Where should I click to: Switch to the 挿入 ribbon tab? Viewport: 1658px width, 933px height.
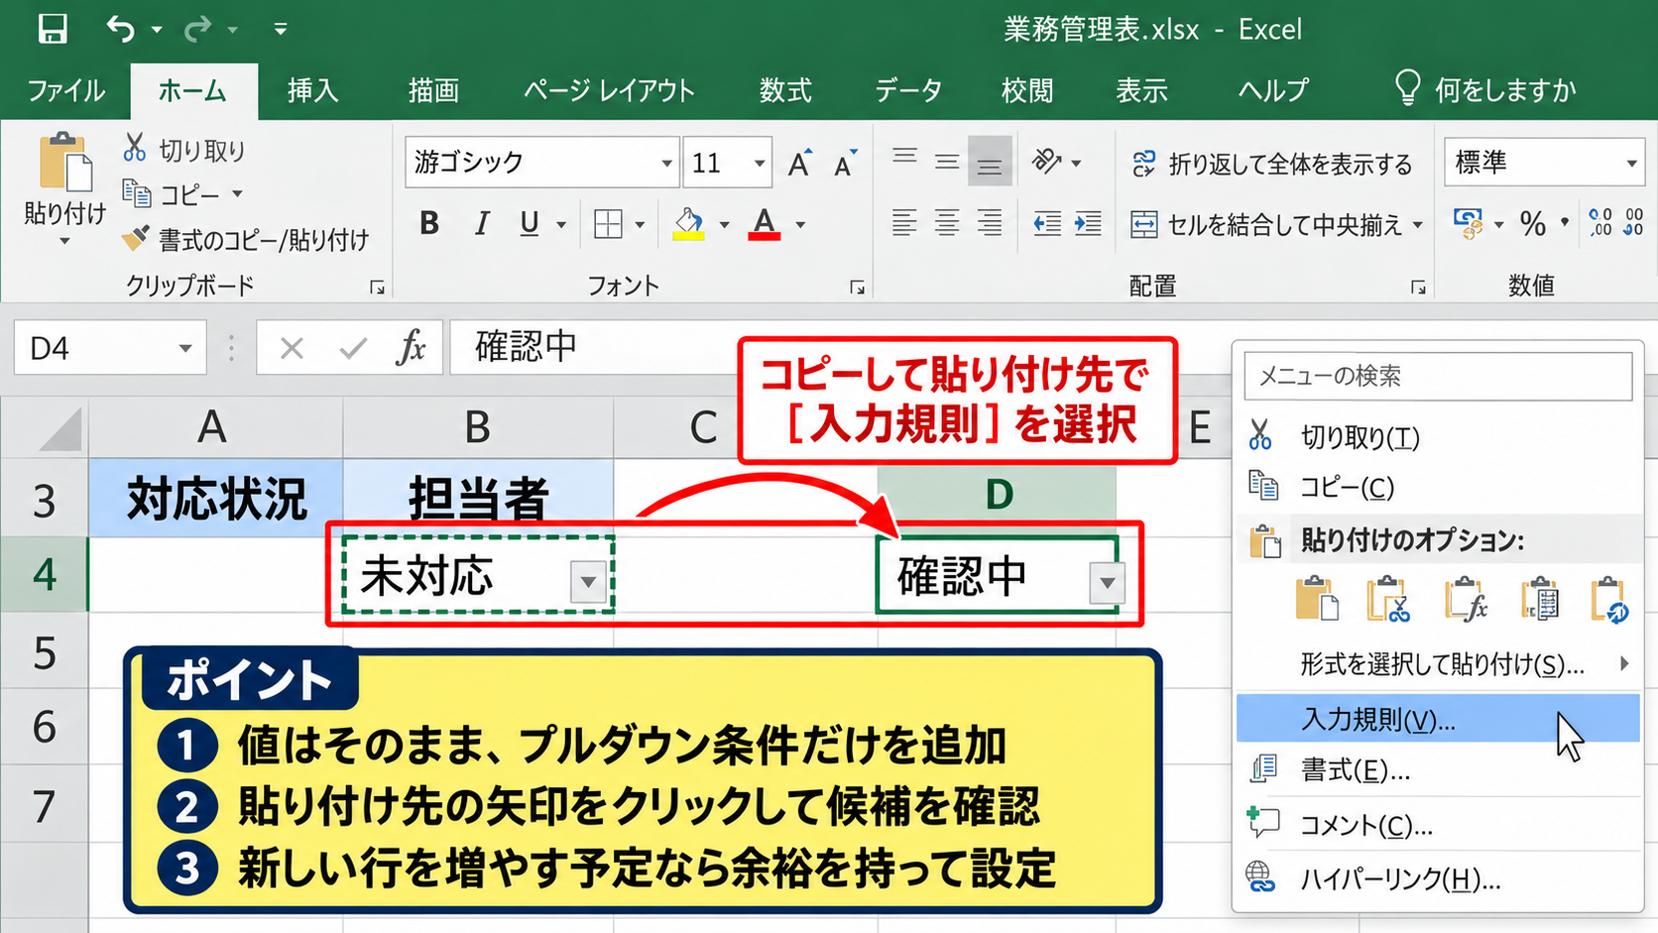point(313,90)
